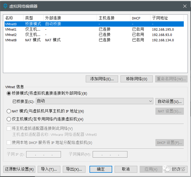Select the NAT 模式 radio button
This screenshot has width=191, height=177.
[9, 111]
